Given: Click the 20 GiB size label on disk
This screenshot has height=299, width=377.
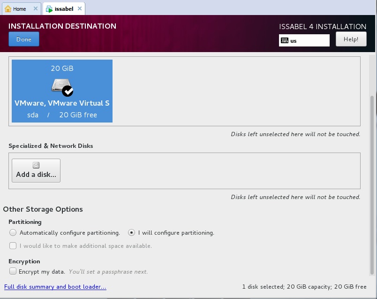Looking at the screenshot, I should click(x=62, y=69).
